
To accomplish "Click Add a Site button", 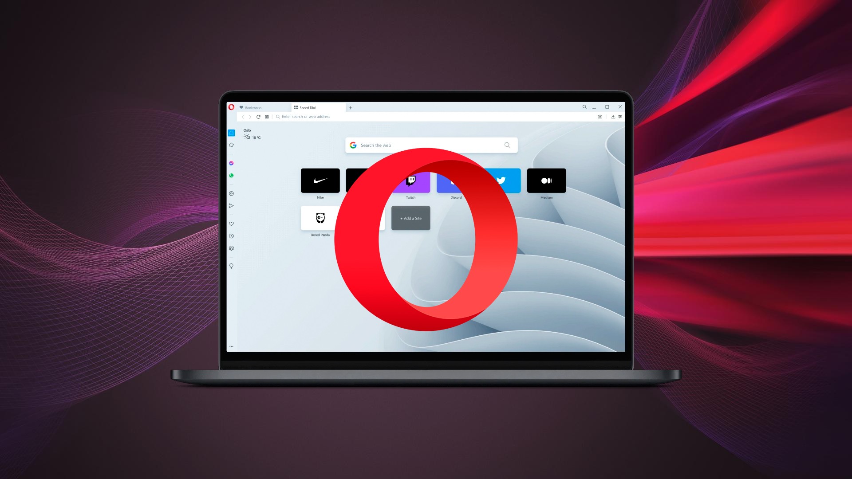I will pos(410,218).
